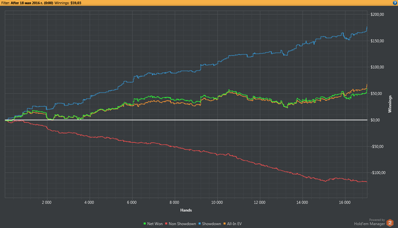This screenshot has width=398, height=228.
Task: Click the Hold'em Manager 2 logo badge
Action: [390, 223]
